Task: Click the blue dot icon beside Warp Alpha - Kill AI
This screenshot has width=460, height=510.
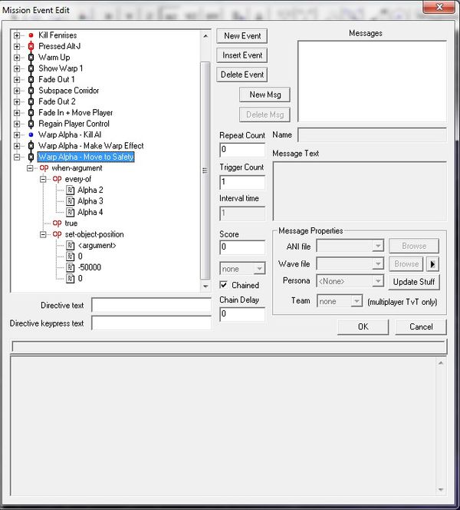Action: click(31, 134)
